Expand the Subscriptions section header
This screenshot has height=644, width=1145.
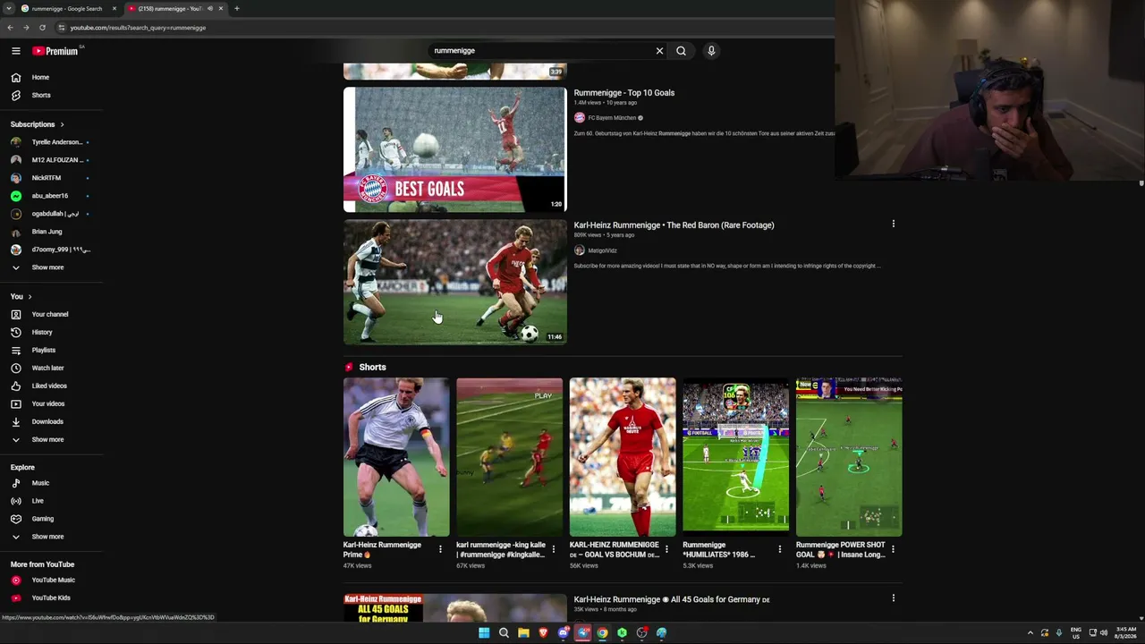[38, 124]
